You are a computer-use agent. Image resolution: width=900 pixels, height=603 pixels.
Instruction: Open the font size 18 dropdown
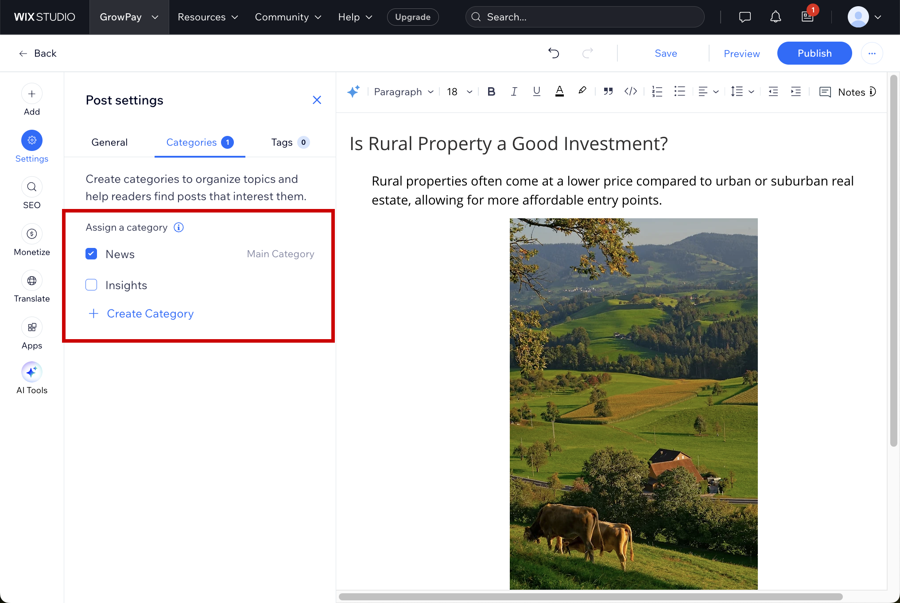pyautogui.click(x=459, y=92)
